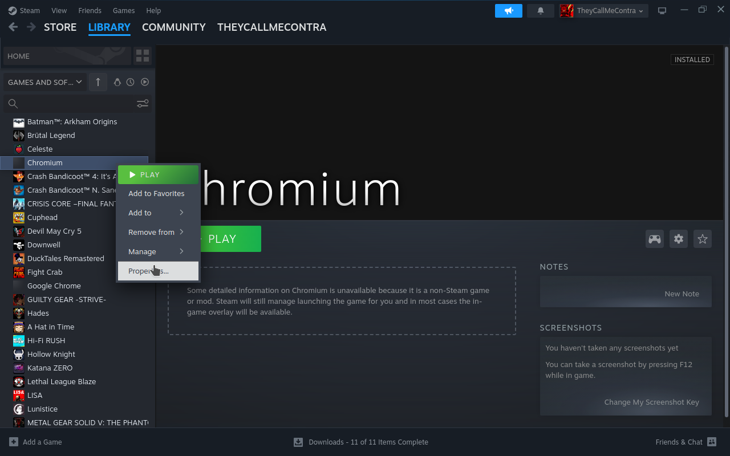Click the A Hat in Time icon
Screen dimensions: 730x456
pos(19,327)
